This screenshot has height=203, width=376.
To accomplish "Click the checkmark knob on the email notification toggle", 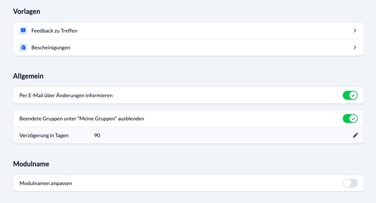I will [x=353, y=95].
